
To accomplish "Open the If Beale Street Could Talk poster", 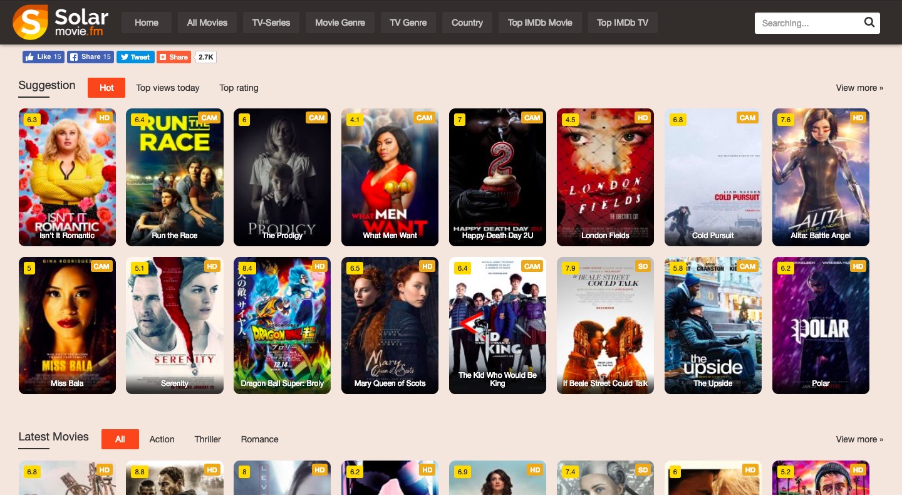I will (605, 325).
